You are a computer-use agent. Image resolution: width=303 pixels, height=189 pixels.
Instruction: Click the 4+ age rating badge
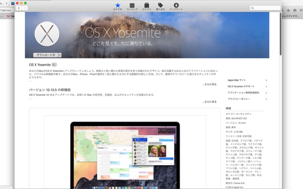pyautogui.click(x=54, y=65)
